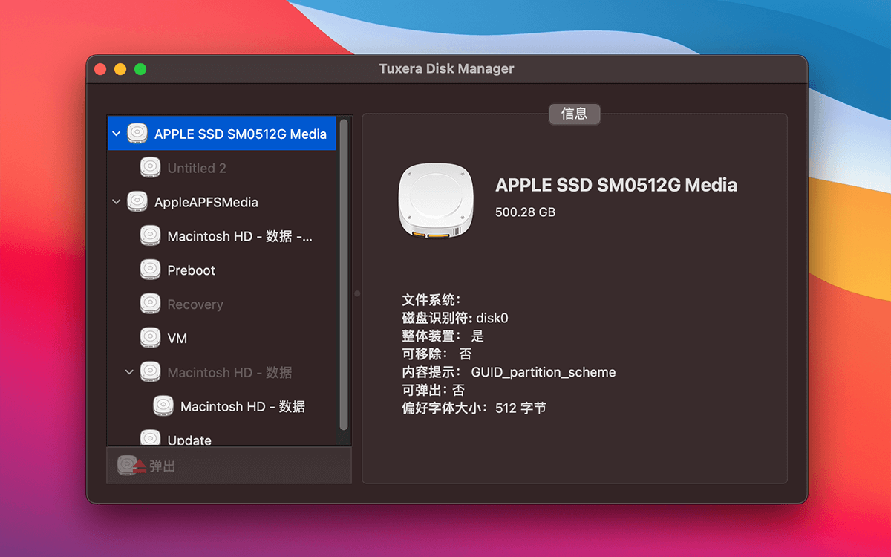Screen dimensions: 891x557
Task: Open the 信息 tab
Action: click(x=575, y=114)
